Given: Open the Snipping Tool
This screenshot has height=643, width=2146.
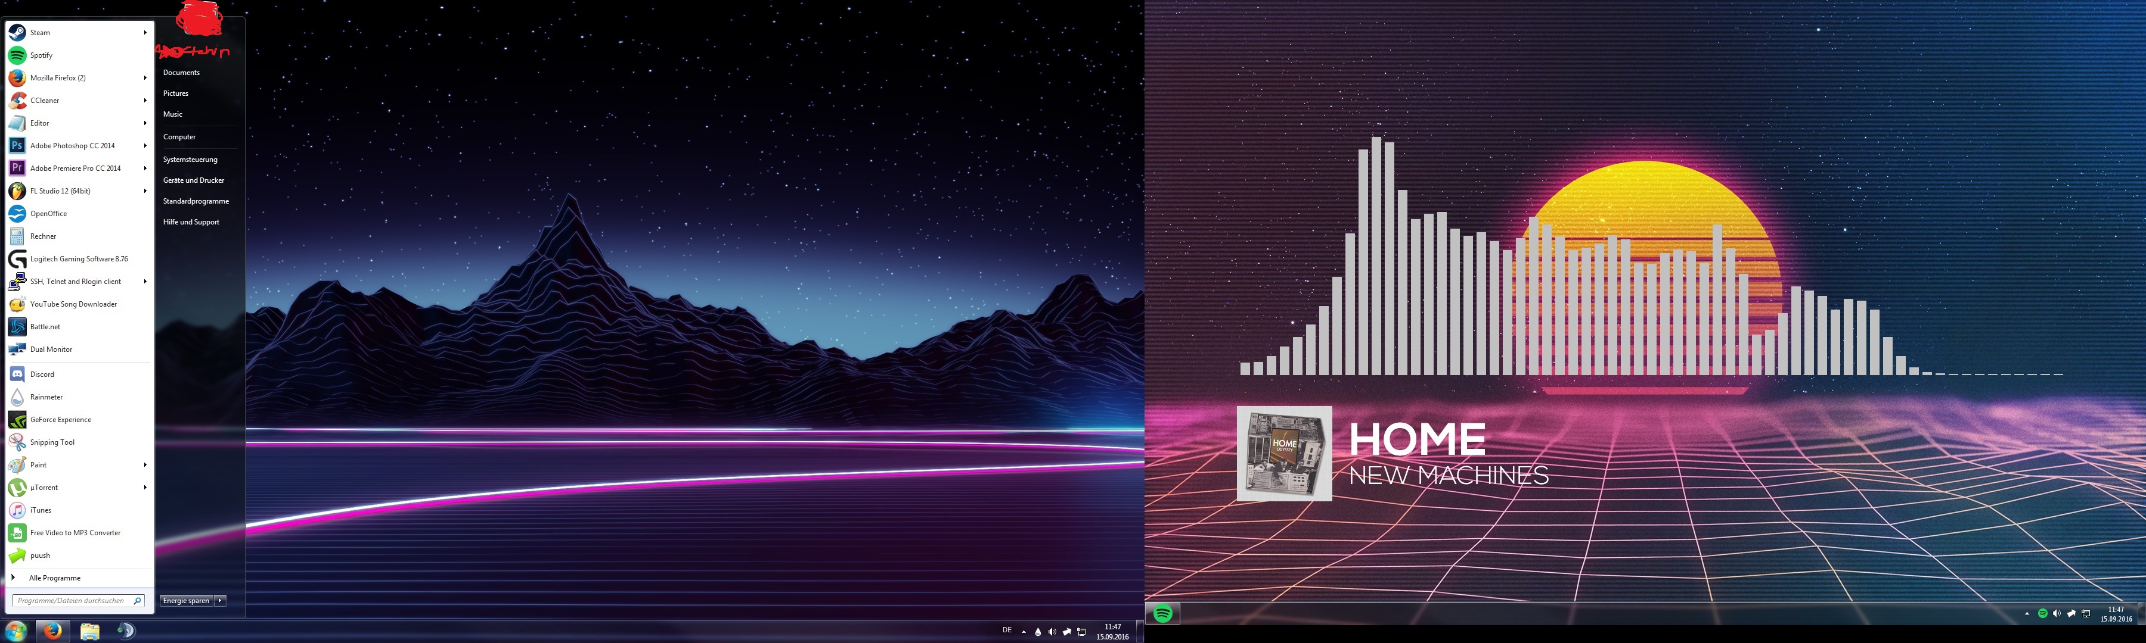Looking at the screenshot, I should 79,442.
